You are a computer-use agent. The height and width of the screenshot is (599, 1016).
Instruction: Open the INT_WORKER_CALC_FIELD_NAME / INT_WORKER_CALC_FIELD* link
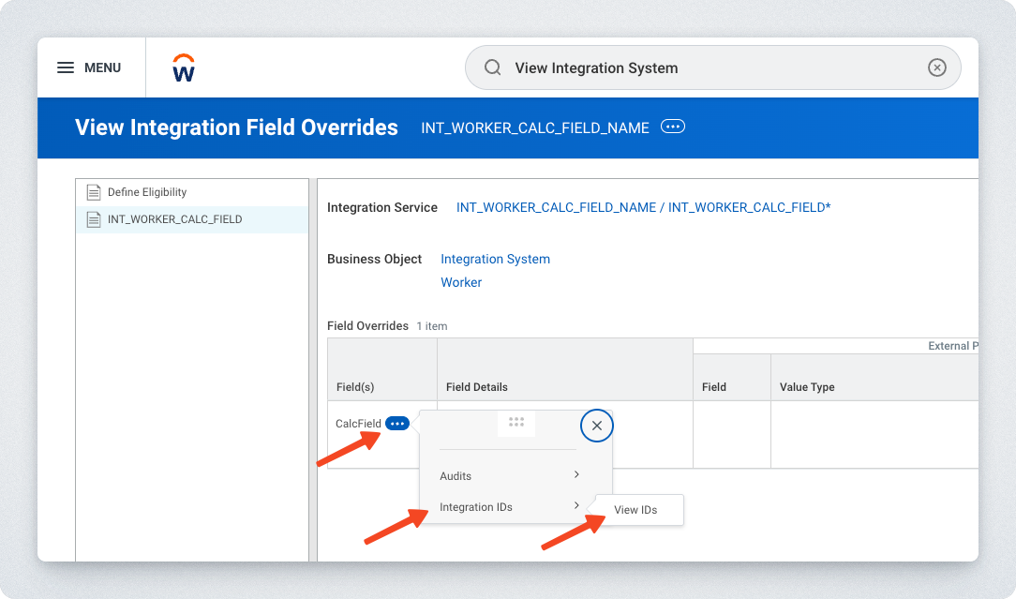643,207
